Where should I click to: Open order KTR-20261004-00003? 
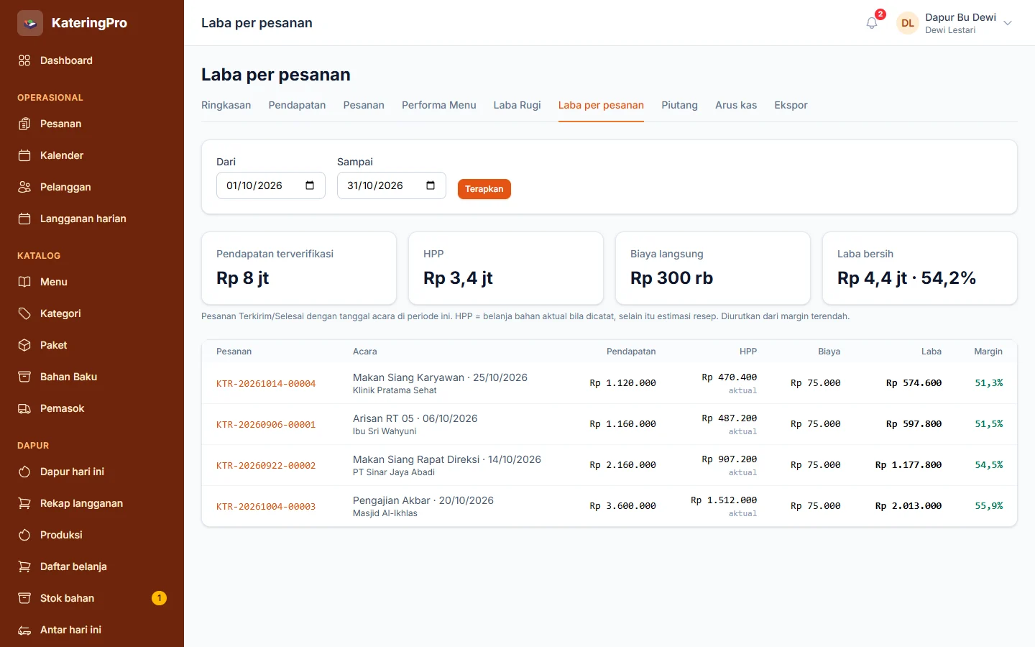[266, 507]
